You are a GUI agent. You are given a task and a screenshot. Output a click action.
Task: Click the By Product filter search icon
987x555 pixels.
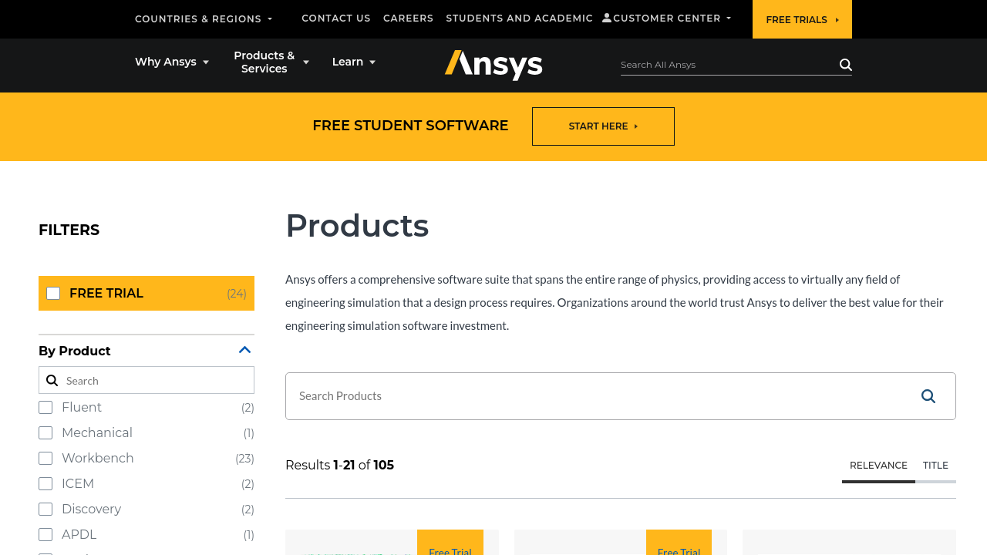coord(52,381)
